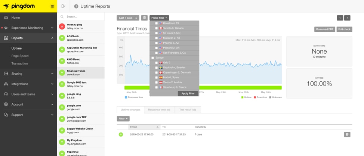Click the green up icon for AO Check
364x156 pixels.
[62, 38]
